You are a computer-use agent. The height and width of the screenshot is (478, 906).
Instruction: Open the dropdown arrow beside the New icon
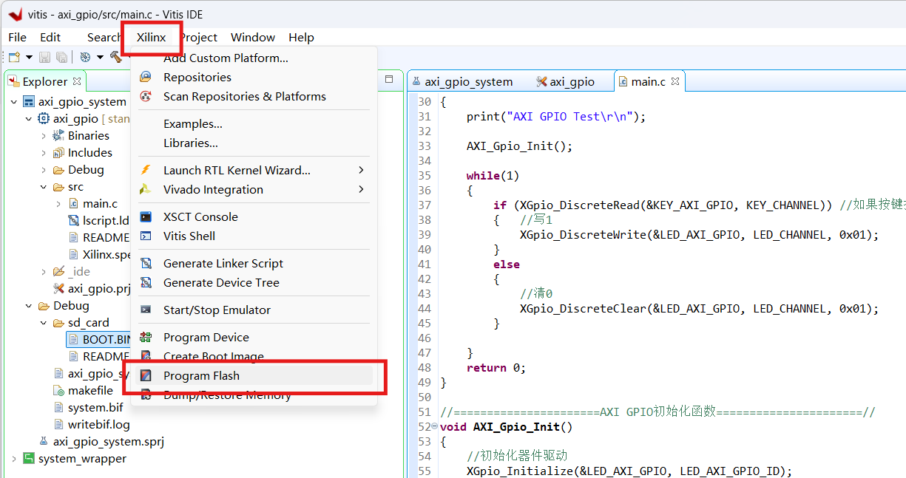(x=29, y=58)
